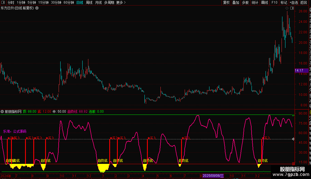
Task: Select the 分时 intraday tab
Action: [11, 2]
